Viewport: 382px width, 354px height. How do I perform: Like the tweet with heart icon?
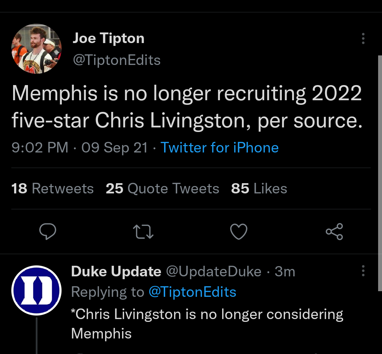click(238, 232)
